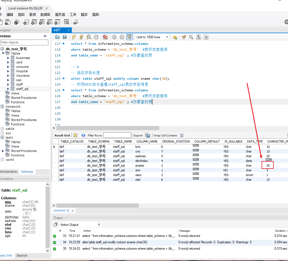Open the Limit to 1000 rows dropdown

(167, 37)
